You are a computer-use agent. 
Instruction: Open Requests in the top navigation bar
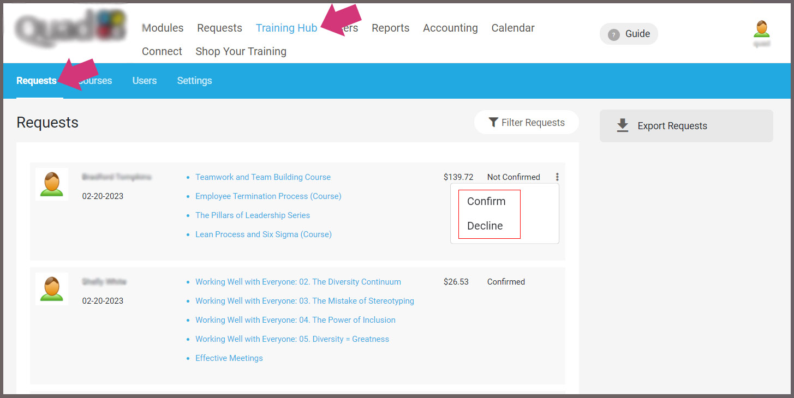(x=219, y=28)
